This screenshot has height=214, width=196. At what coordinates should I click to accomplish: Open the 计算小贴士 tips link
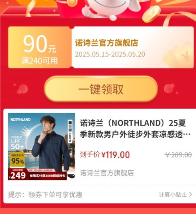tap(175, 194)
